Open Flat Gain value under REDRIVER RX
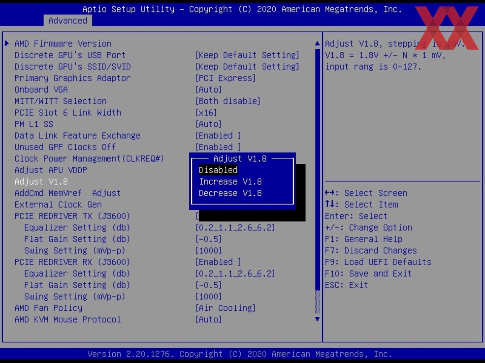The image size is (485, 363). [x=209, y=285]
